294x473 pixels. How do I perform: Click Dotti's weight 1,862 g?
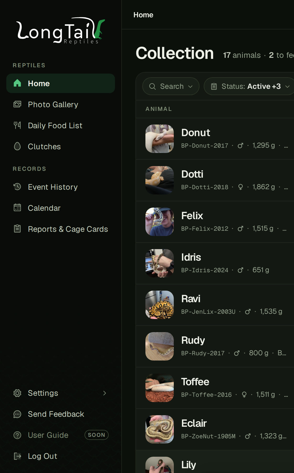click(x=264, y=187)
